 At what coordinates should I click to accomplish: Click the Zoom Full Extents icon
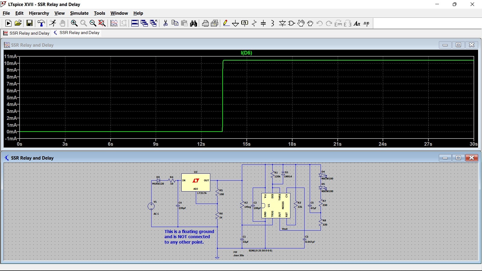tap(102, 23)
